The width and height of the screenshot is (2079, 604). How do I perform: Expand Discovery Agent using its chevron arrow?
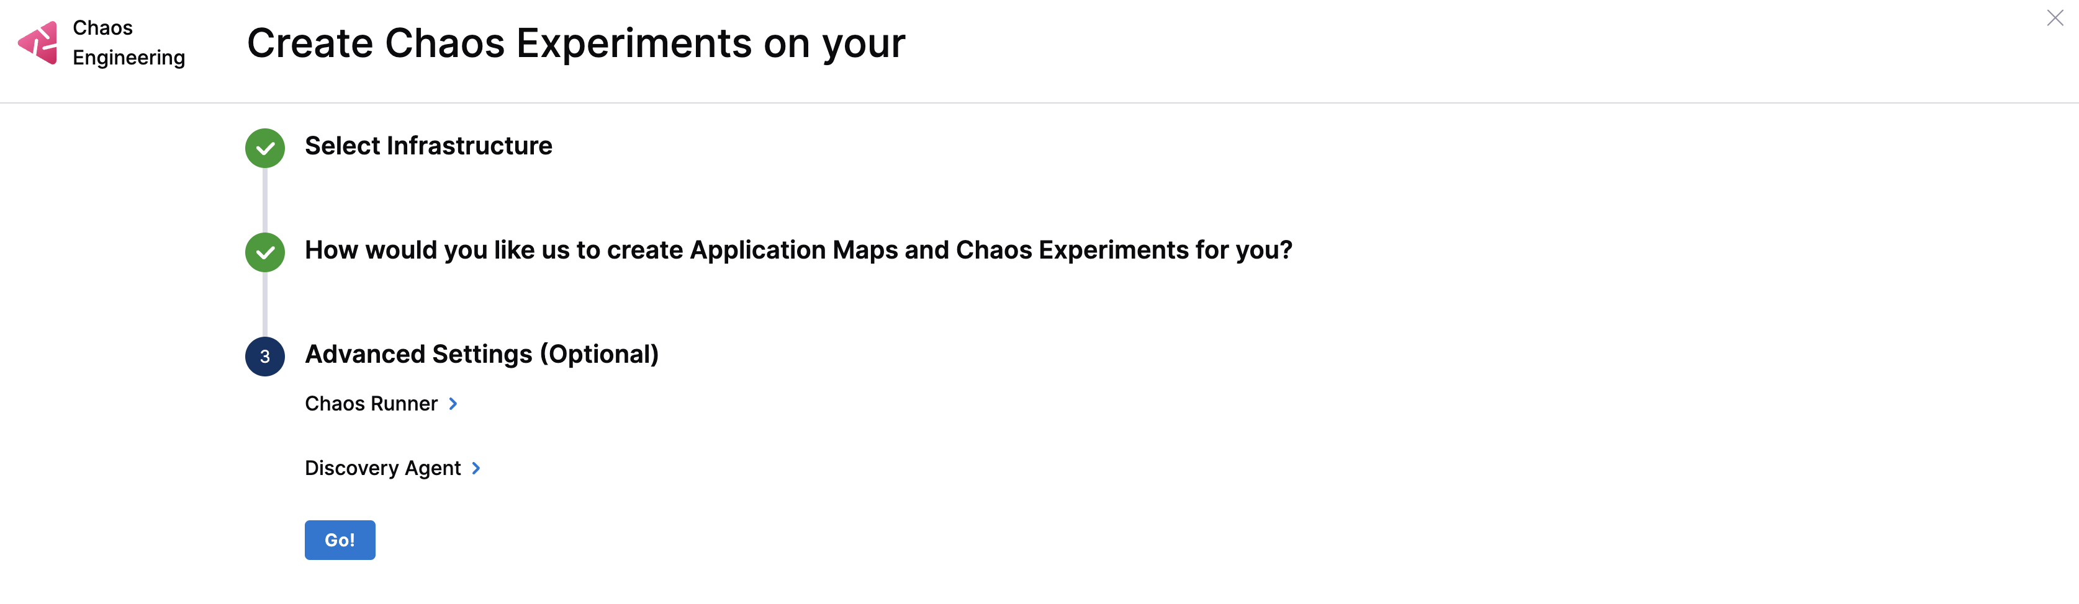click(x=476, y=468)
